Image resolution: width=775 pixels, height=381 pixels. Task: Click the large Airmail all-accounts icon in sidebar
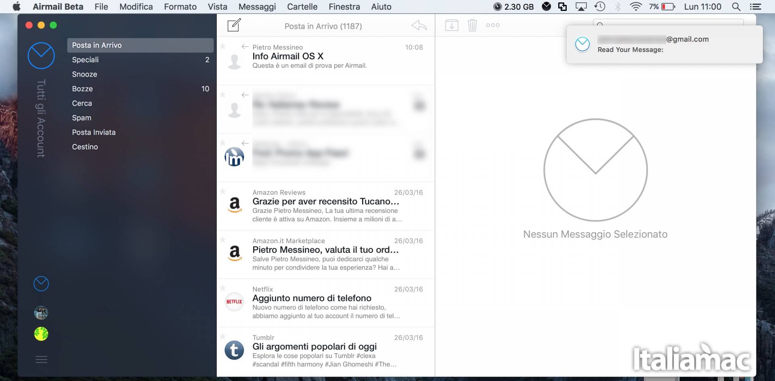(41, 56)
